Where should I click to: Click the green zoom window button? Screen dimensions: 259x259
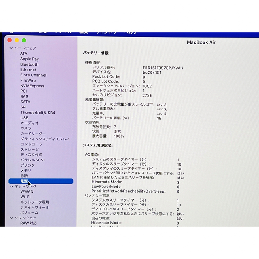[24, 40]
